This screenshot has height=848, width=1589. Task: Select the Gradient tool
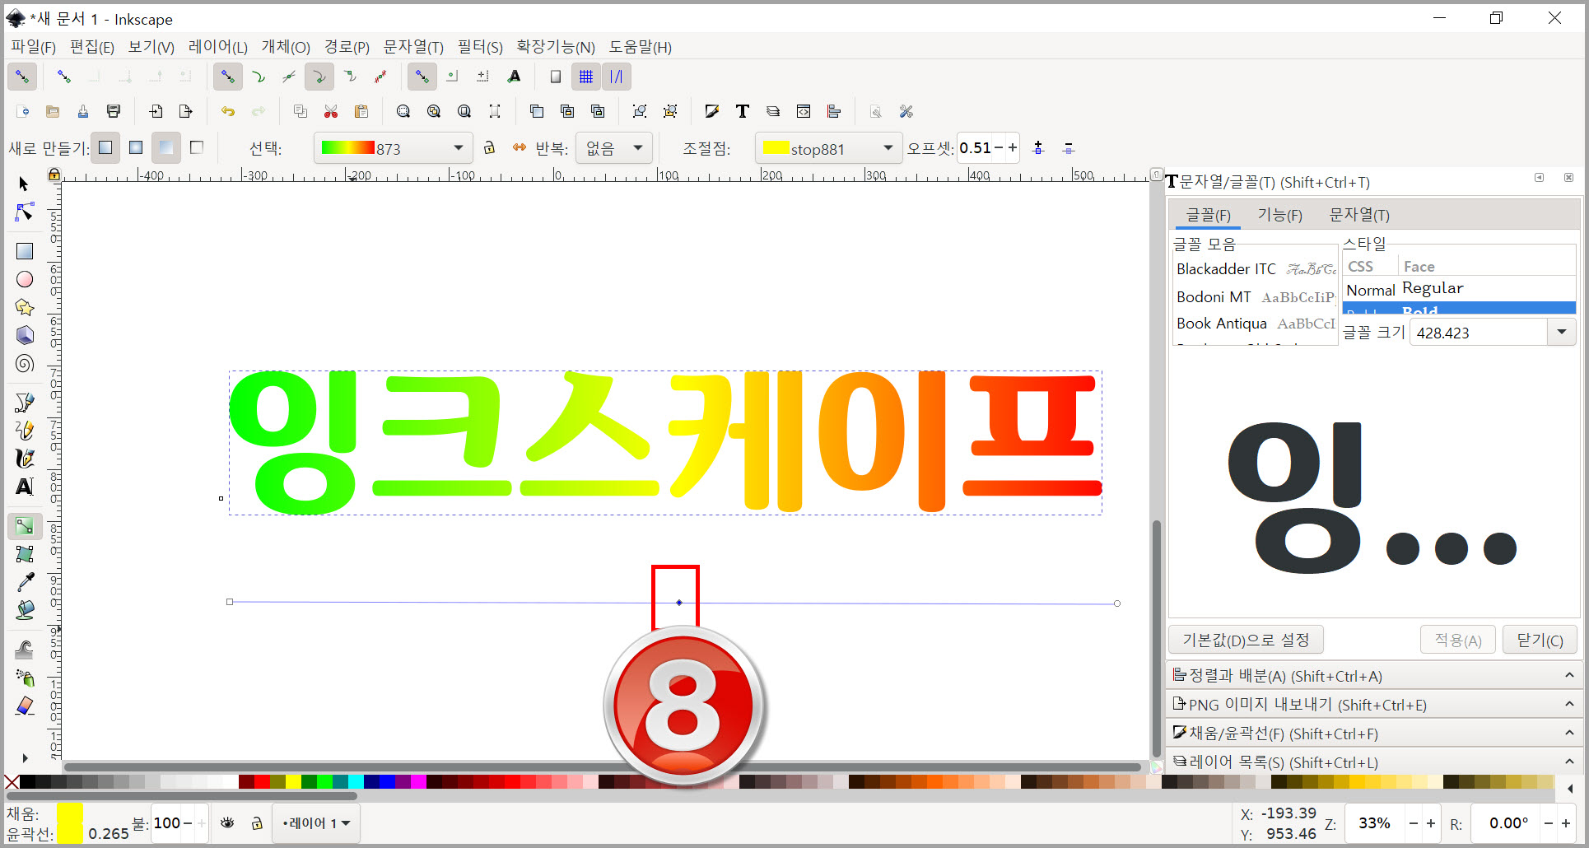[x=25, y=526]
